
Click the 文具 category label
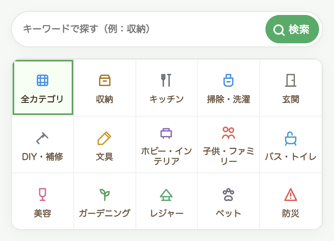tap(105, 157)
